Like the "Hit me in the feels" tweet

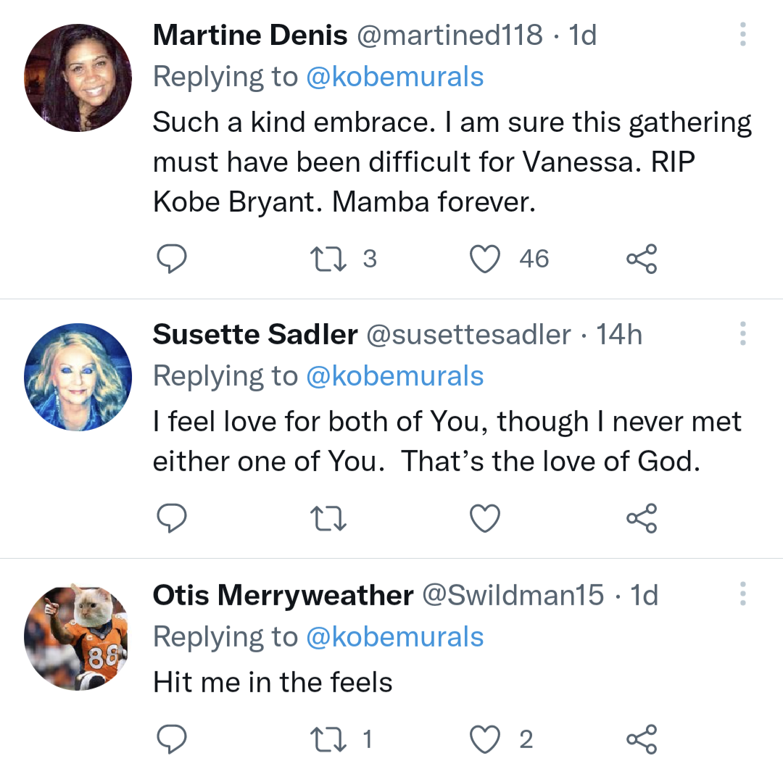click(x=486, y=739)
